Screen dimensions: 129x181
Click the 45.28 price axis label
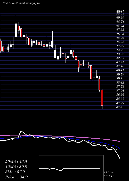(120, 42)
